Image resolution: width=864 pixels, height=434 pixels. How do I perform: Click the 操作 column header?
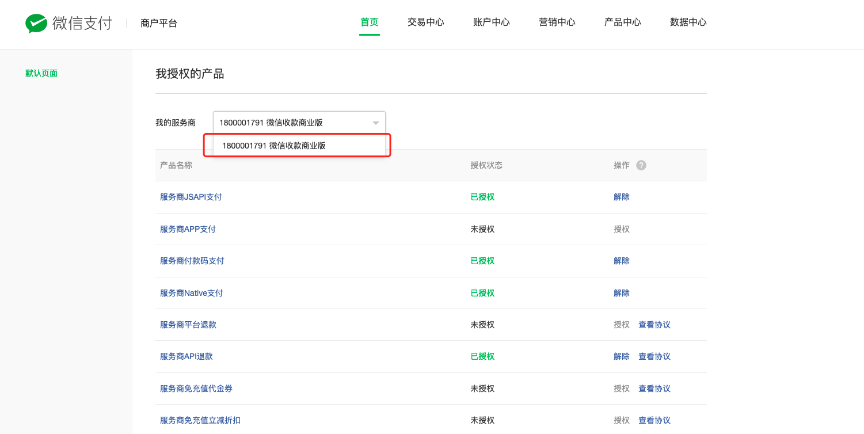(622, 165)
